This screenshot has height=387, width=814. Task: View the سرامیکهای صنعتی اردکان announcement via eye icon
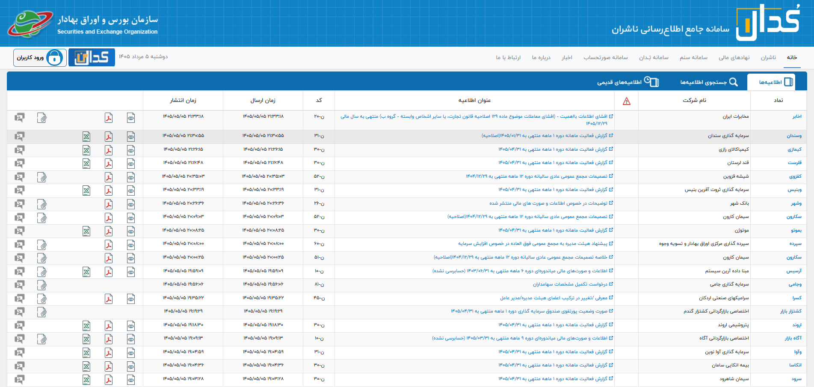(x=131, y=299)
